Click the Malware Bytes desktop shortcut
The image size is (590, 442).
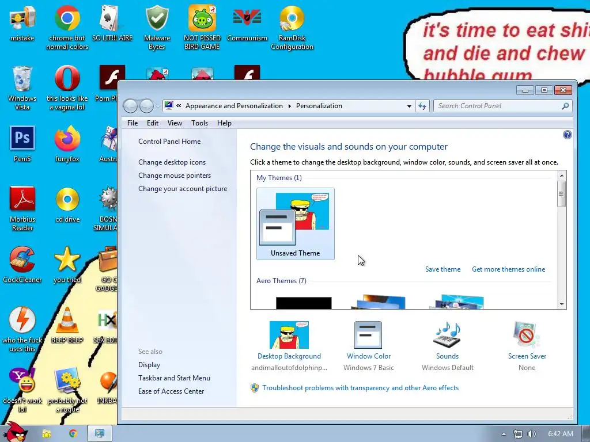pyautogui.click(x=157, y=28)
